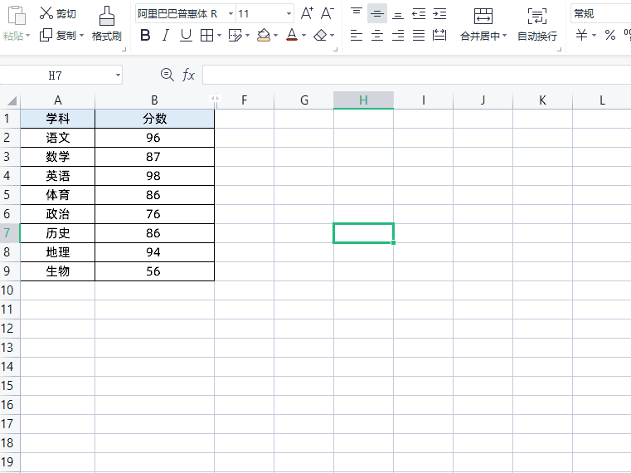631x473 pixels.
Task: Click the cell style pencil icon
Action: tap(235, 36)
